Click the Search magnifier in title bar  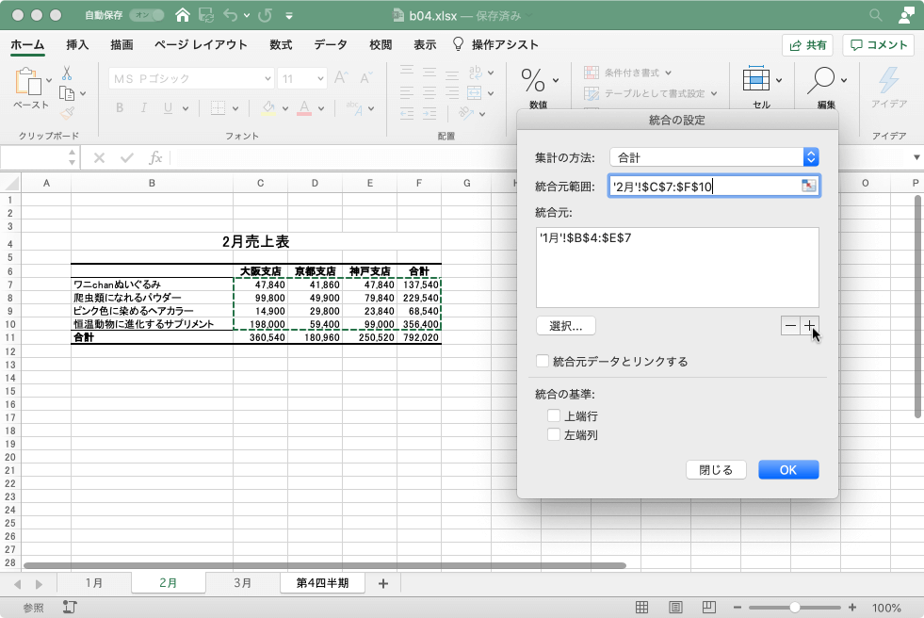pyautogui.click(x=876, y=15)
